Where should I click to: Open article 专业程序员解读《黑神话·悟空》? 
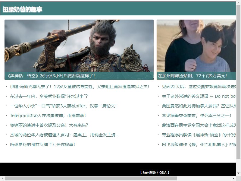[x=199, y=135]
